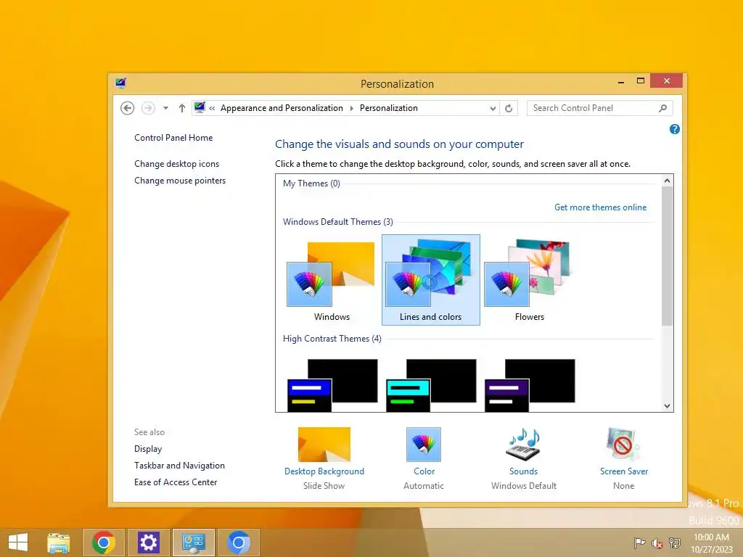The image size is (743, 557).
Task: Open the Sounds settings icon
Action: click(x=524, y=445)
